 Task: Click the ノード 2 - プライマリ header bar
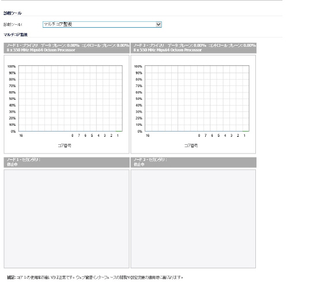coord(193,48)
